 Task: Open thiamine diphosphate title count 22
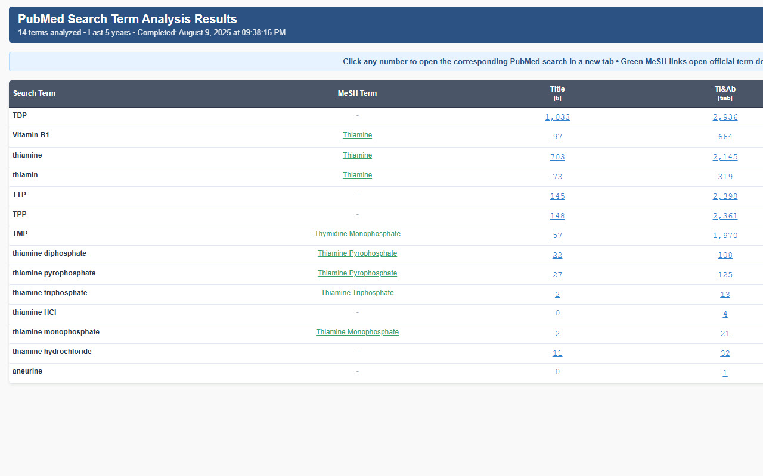(x=557, y=255)
